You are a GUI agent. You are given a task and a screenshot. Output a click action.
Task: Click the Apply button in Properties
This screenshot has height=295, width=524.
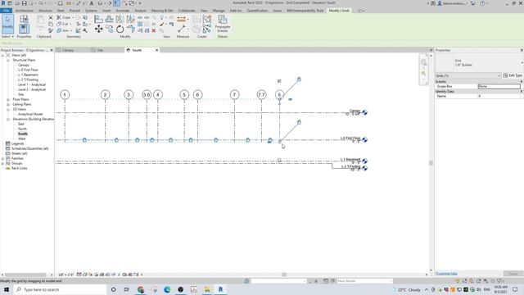click(513, 274)
